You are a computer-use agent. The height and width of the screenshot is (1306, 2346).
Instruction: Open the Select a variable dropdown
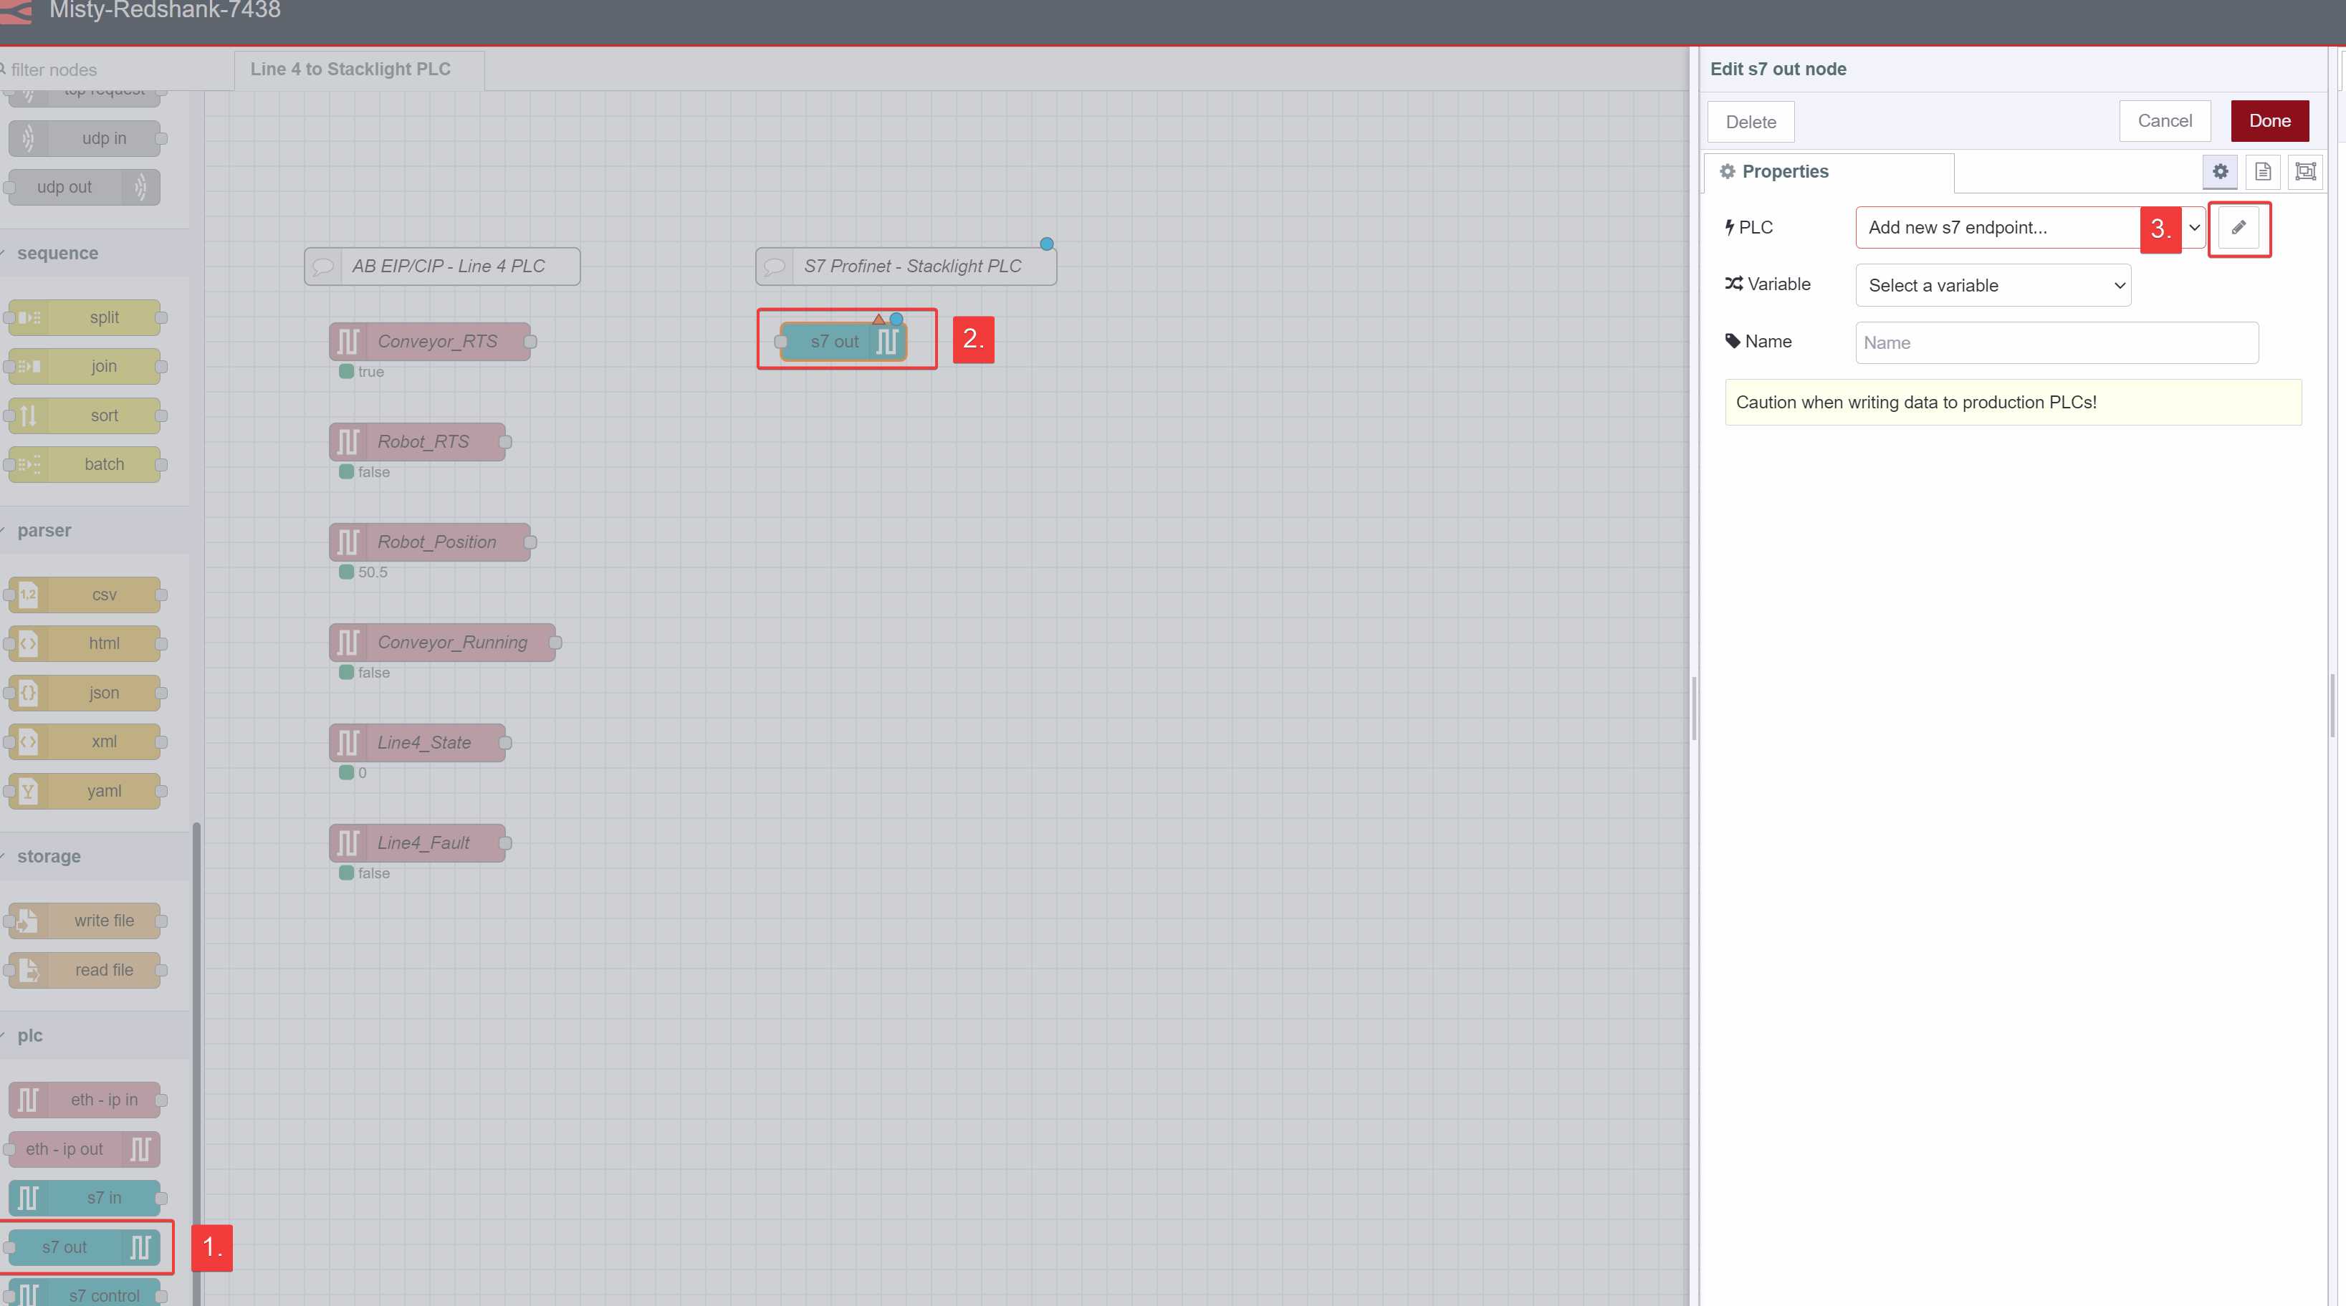[x=1993, y=285]
